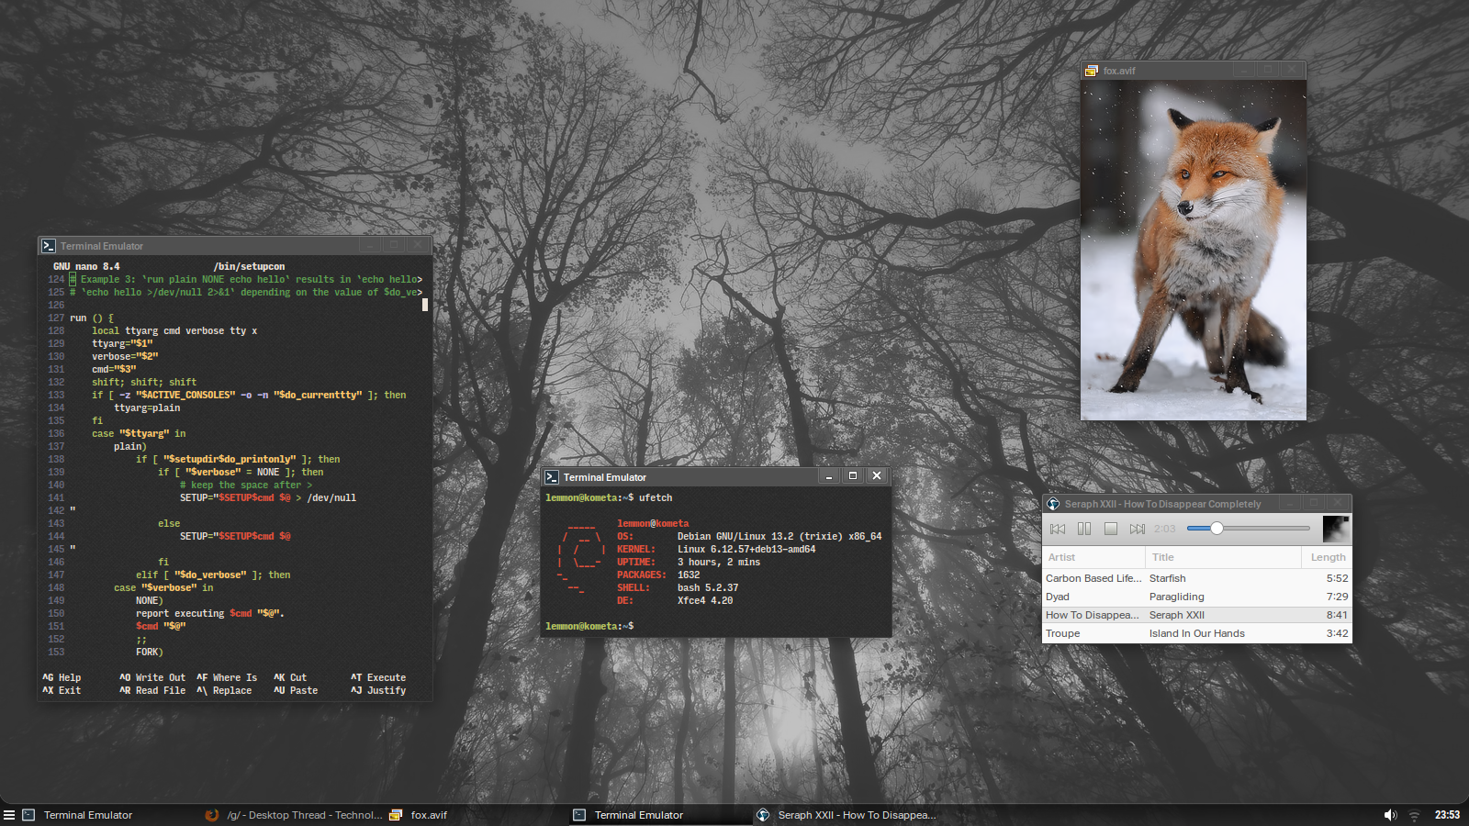Skip to the next track
This screenshot has height=826, width=1469.
coord(1138,529)
